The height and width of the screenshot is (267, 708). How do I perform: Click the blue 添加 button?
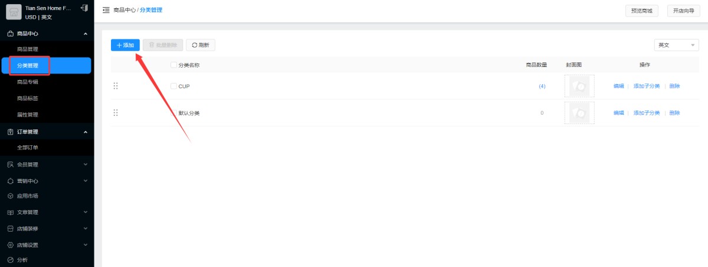click(125, 45)
